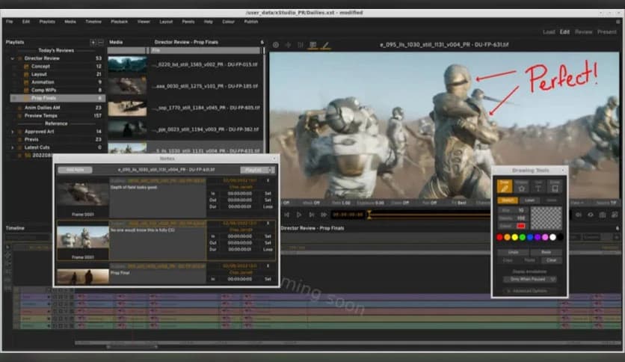Select the Erase tool in Drawing Tools
The height and width of the screenshot is (362, 625).
click(555, 186)
